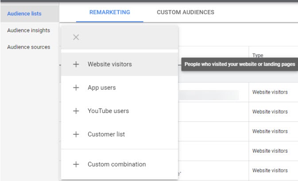Choose the Website visitors menu label
The image size is (298, 181).
(109, 64)
